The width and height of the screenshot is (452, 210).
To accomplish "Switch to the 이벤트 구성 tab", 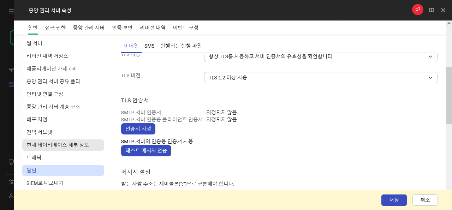I will pos(185,28).
